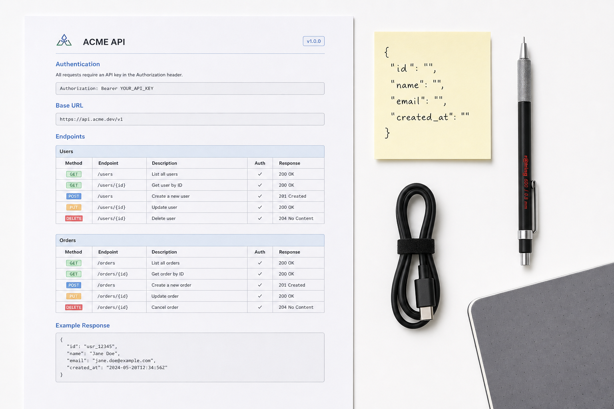Click the ACME API triangle logo
The width and height of the screenshot is (614, 409).
[64, 40]
